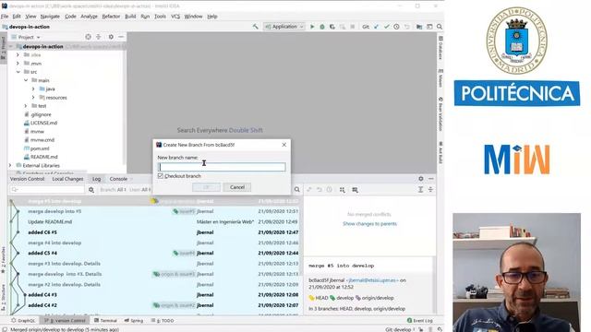Open the Refactor menu
This screenshot has width=591, height=332.
pos(111,17)
